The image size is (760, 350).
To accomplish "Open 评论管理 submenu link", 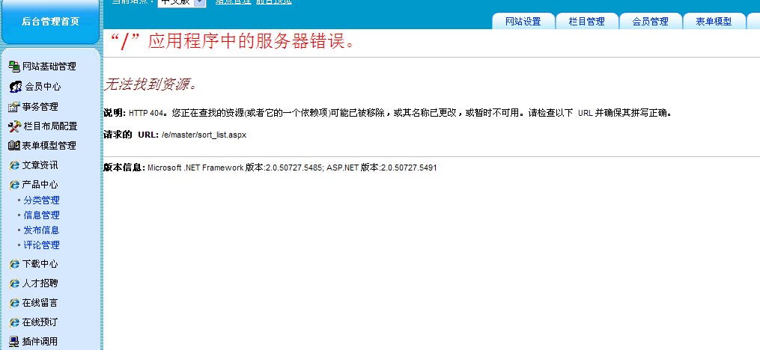I will tap(41, 245).
